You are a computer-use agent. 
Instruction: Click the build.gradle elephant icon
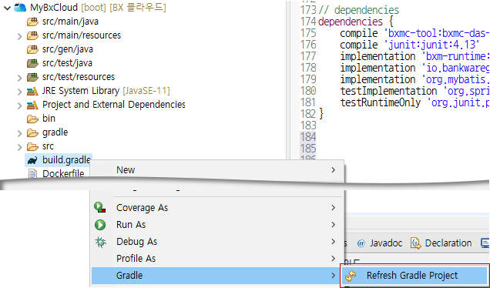(x=32, y=160)
